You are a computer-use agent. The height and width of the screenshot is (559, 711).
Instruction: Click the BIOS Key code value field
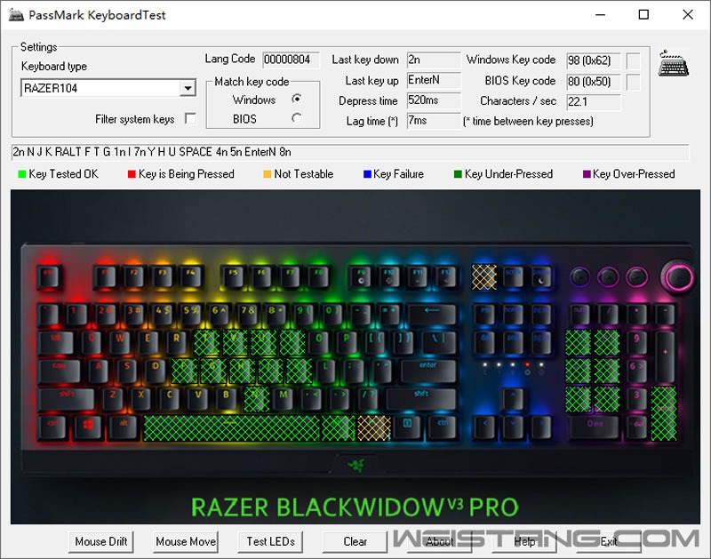point(594,82)
